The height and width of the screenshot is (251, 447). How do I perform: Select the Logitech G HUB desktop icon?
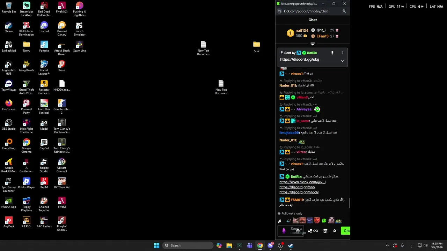pyautogui.click(x=9, y=68)
